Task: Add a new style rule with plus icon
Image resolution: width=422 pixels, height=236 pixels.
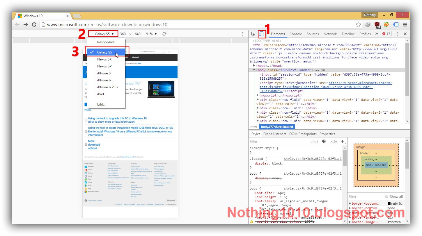Action: point(343,142)
